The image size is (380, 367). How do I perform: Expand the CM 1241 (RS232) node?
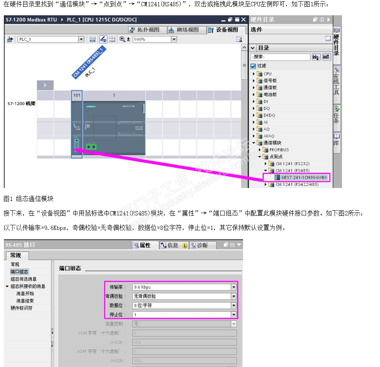pyautogui.click(x=266, y=164)
